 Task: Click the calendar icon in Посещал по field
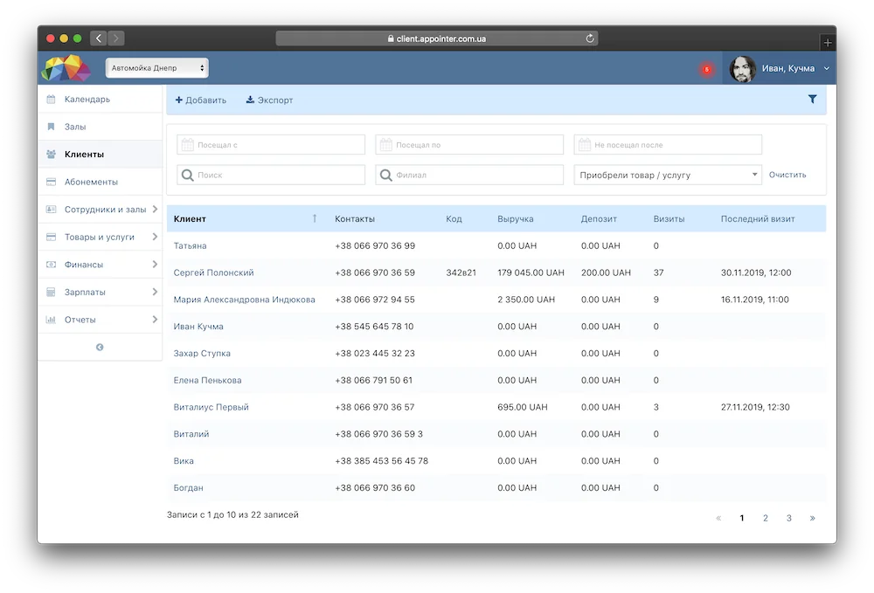point(385,145)
